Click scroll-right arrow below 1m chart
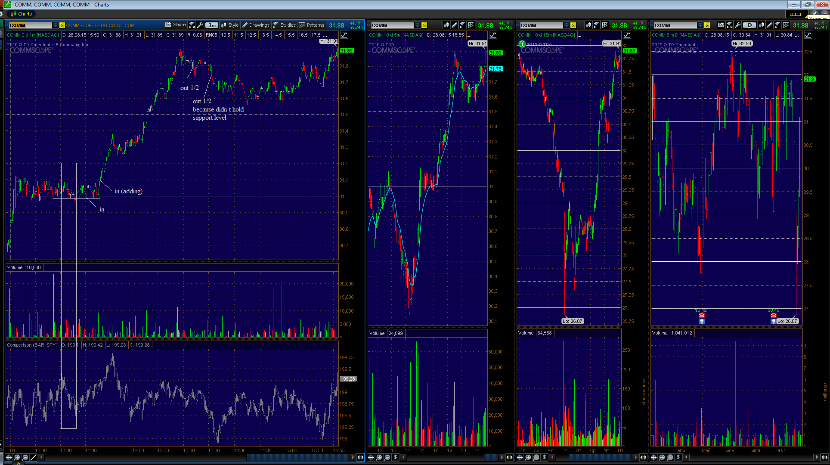The image size is (830, 465). [353, 457]
